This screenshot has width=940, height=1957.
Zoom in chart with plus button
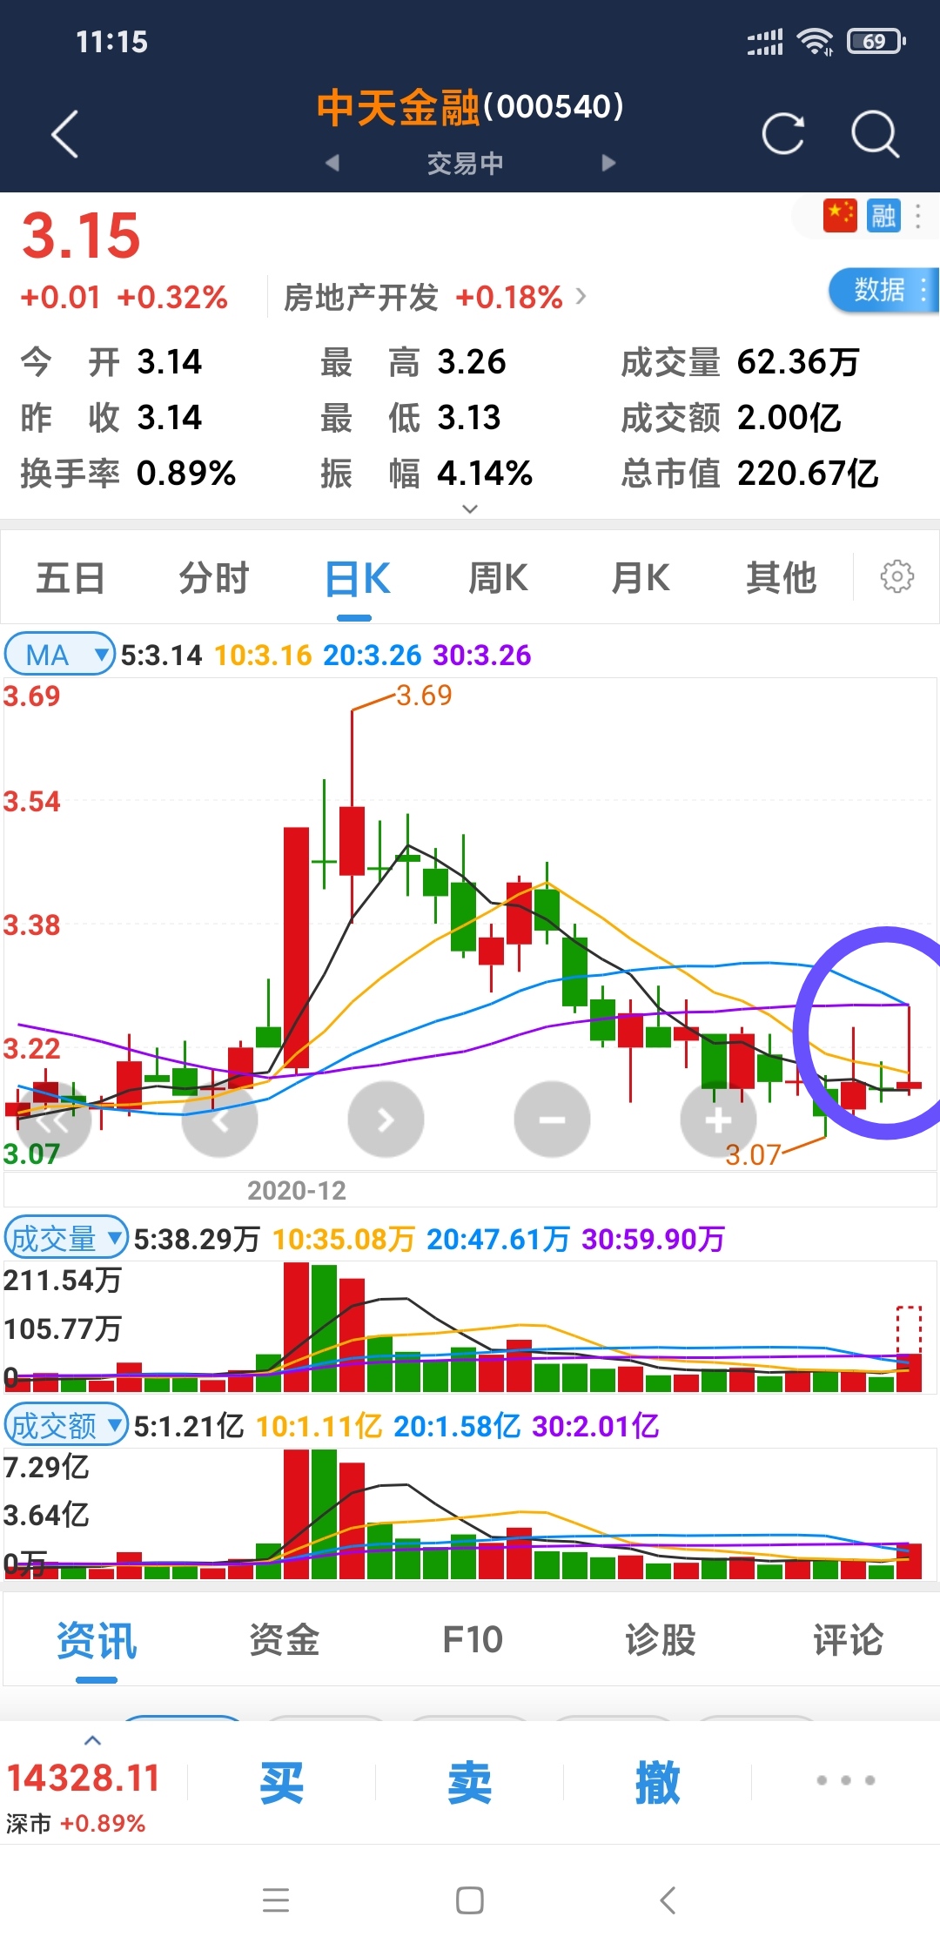718,1120
